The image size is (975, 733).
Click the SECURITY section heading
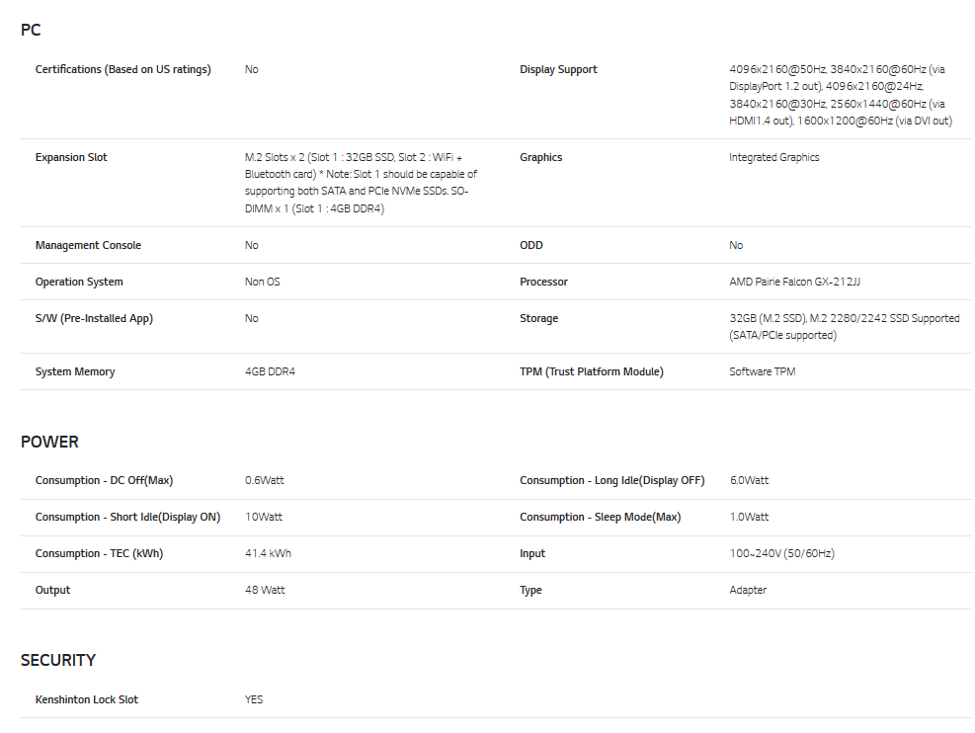coord(58,660)
